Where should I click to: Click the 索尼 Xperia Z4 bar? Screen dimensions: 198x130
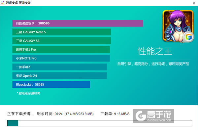[59, 76]
